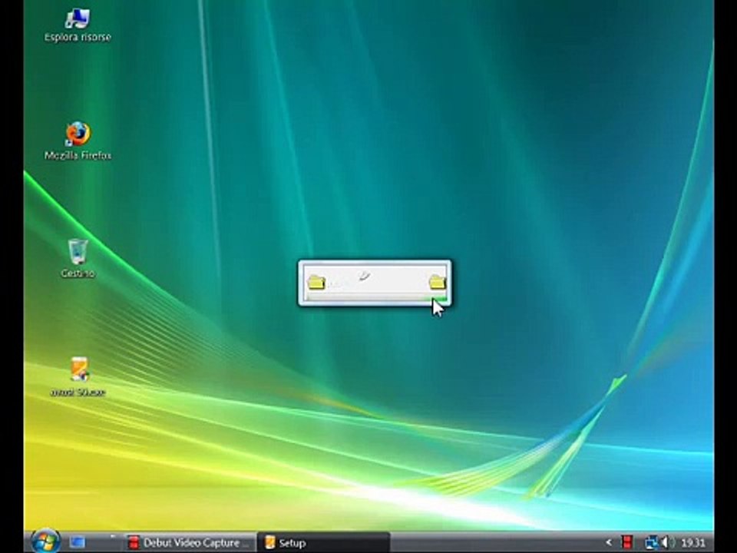This screenshot has width=737, height=553.
Task: Click the destination folder icon in dialog
Action: 437,282
